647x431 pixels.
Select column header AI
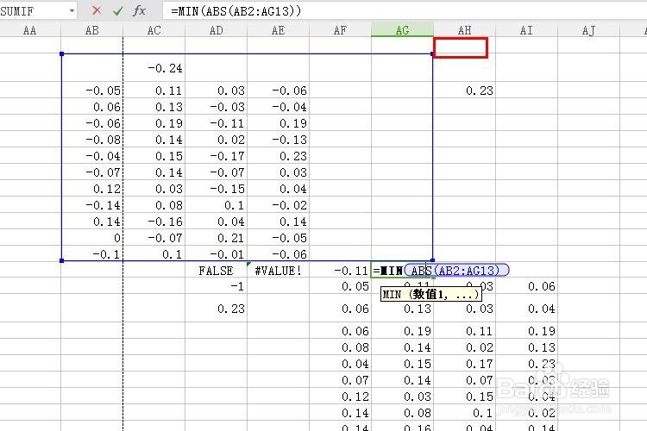pos(526,30)
